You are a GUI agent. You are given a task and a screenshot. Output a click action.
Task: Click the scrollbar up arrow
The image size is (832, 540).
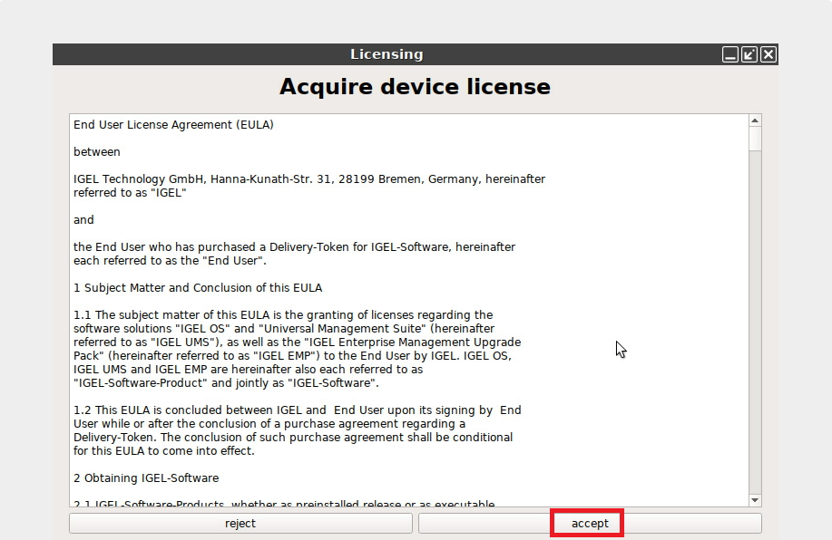tap(755, 121)
